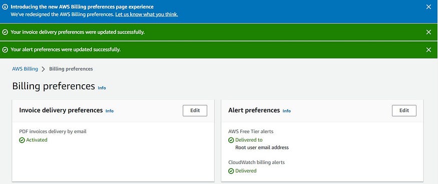Close the invoice delivery success notification

428,32
